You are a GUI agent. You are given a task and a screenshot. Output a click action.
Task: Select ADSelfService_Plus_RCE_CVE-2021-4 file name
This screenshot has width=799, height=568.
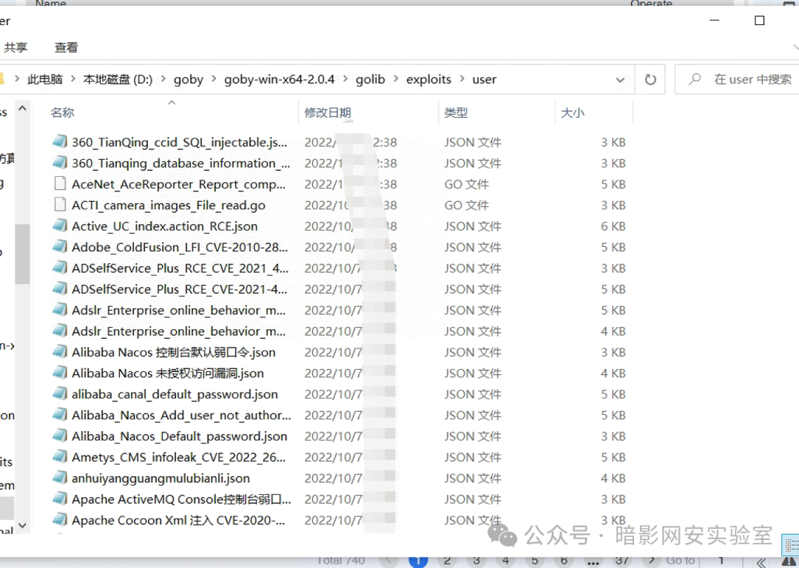pyautogui.click(x=179, y=289)
